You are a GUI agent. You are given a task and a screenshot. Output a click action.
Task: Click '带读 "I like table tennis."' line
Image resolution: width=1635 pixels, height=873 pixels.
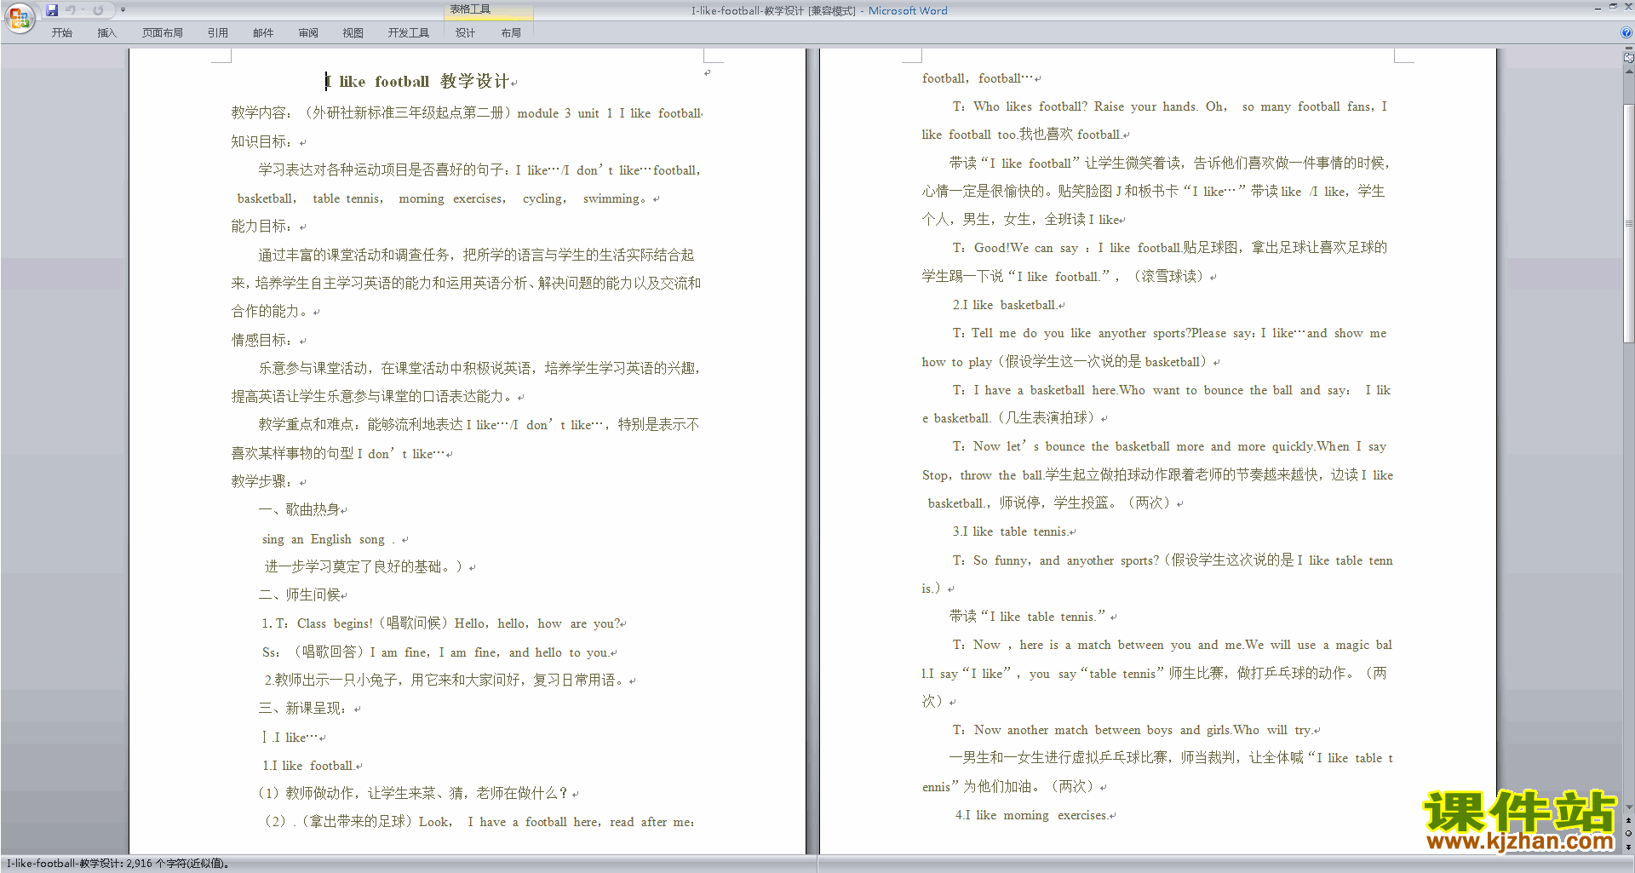click(x=1028, y=617)
